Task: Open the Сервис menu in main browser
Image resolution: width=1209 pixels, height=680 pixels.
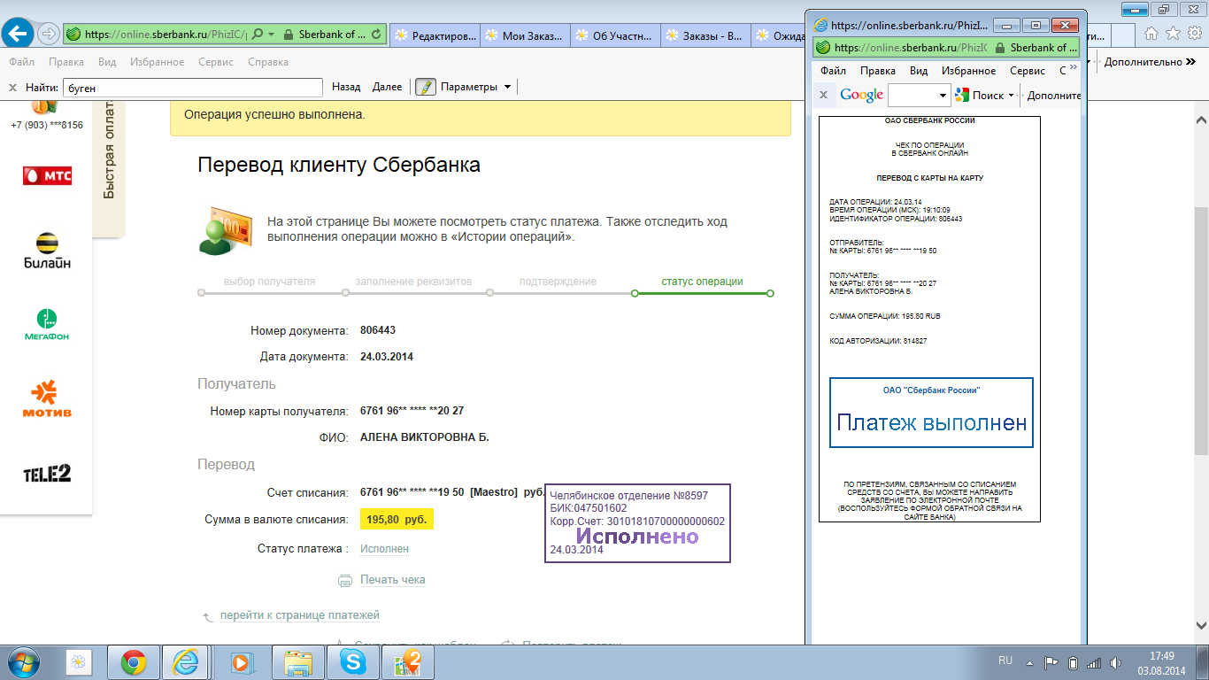Action: click(x=218, y=62)
